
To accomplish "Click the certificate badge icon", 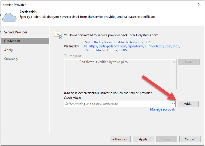I will click(x=58, y=35).
